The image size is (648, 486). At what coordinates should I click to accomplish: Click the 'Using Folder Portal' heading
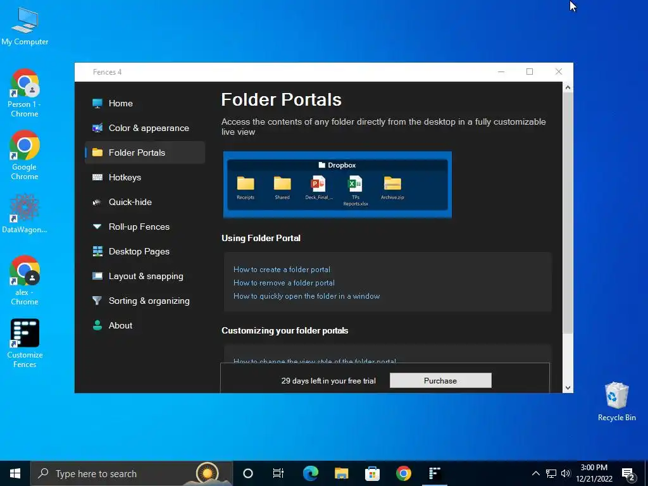[261, 238]
